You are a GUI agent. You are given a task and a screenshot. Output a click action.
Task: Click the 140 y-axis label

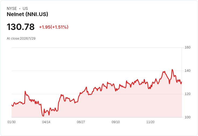[188, 71]
